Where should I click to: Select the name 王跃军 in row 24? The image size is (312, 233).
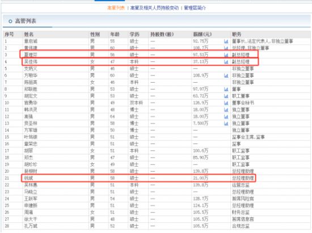(x=31, y=198)
